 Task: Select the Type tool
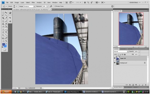(x=6, y=32)
